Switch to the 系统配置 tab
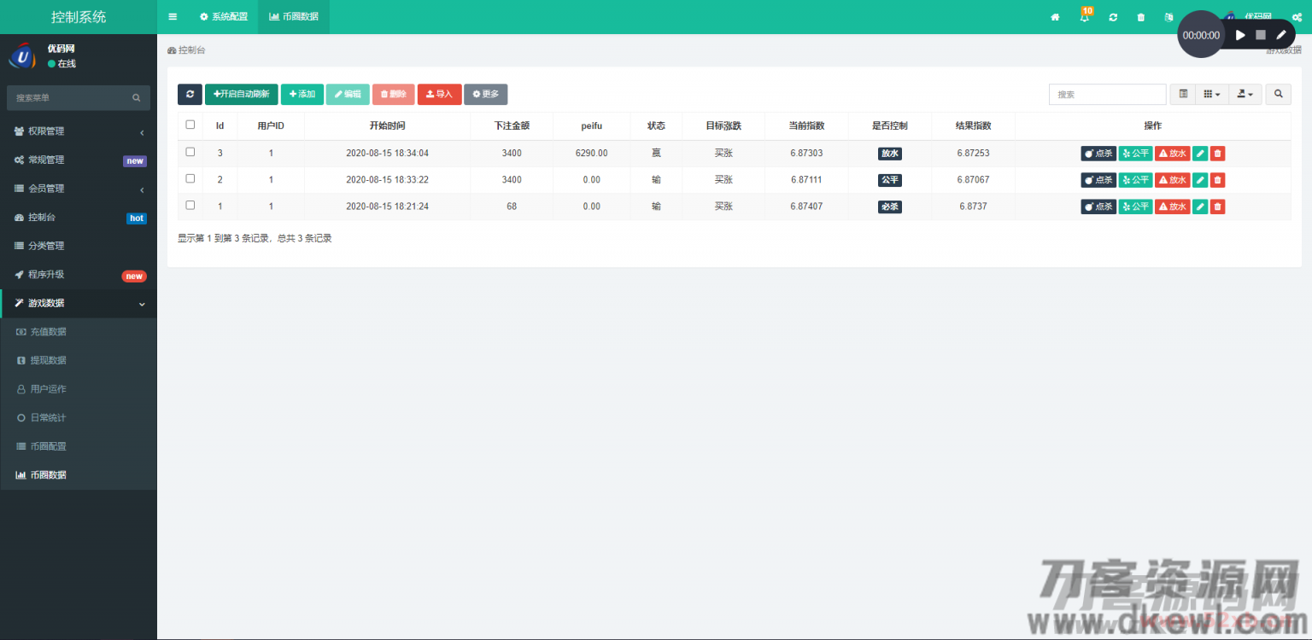The height and width of the screenshot is (640, 1312). [x=224, y=17]
